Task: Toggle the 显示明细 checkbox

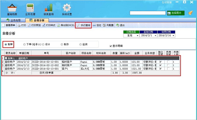Action: 111,46
